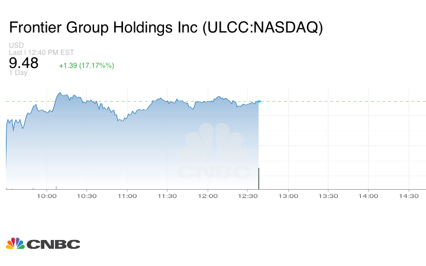This screenshot has width=426, height=266.
Task: Select the 1 Day range label
Action: (x=18, y=73)
